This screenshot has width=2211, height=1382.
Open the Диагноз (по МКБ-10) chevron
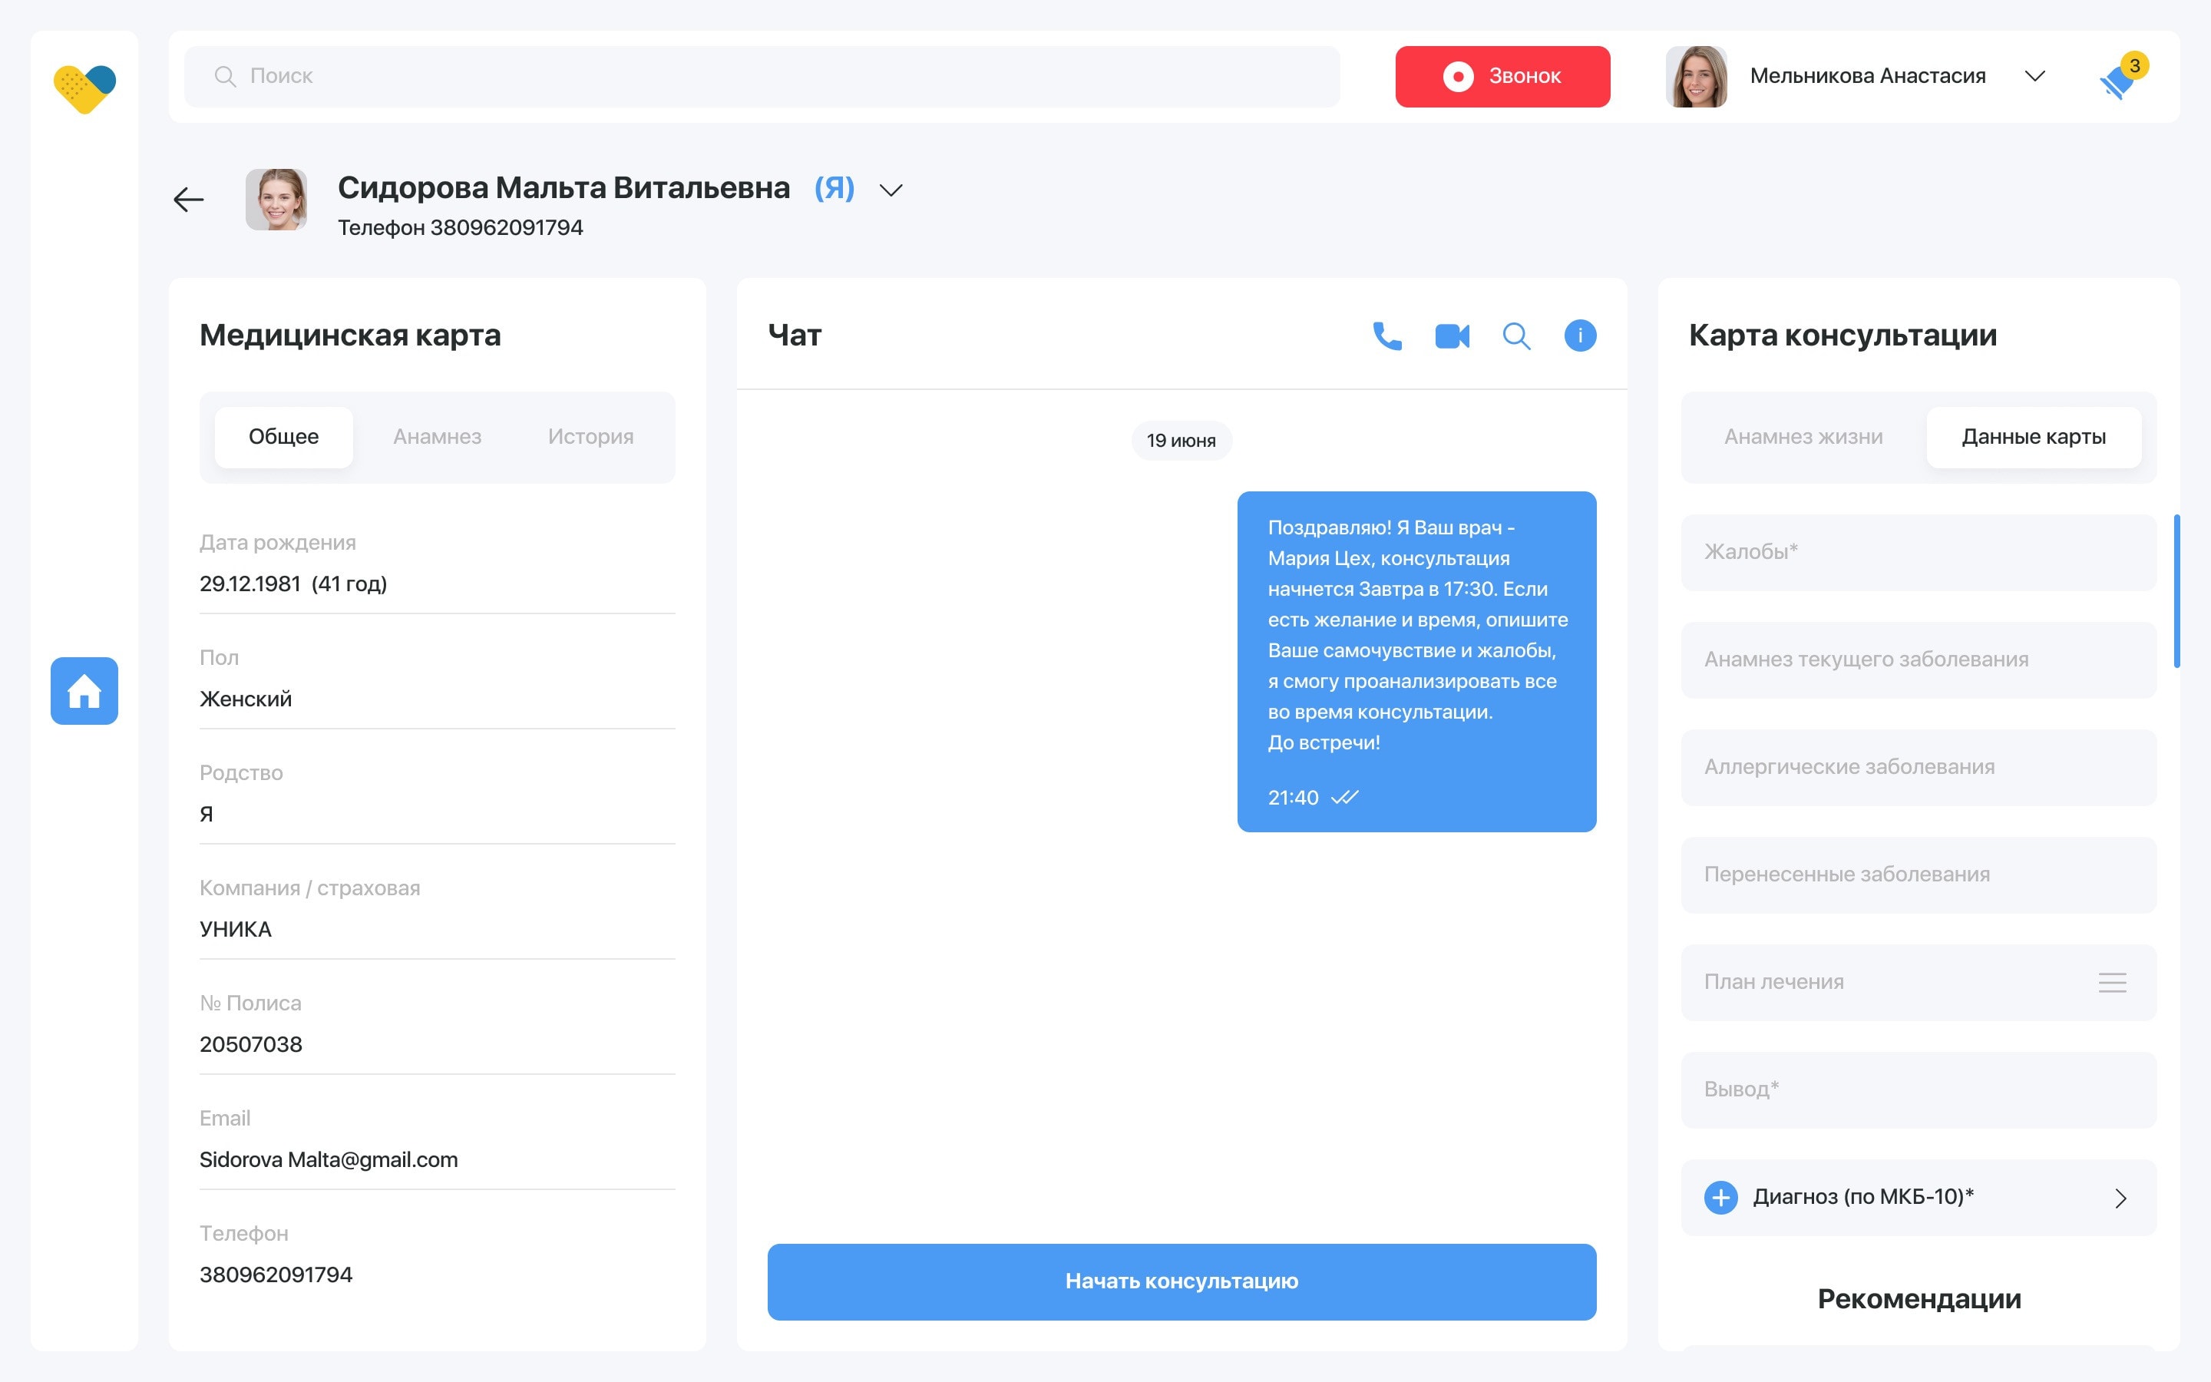2121,1199
